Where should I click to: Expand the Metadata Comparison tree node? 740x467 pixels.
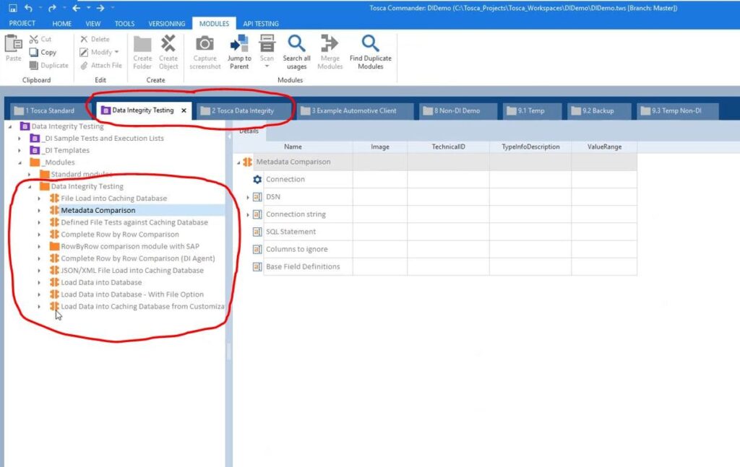(x=39, y=211)
